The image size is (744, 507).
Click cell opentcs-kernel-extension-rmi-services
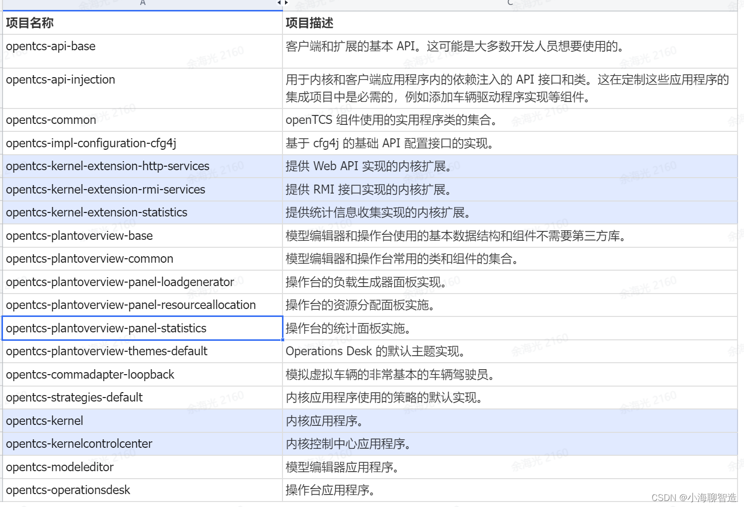tap(142, 190)
